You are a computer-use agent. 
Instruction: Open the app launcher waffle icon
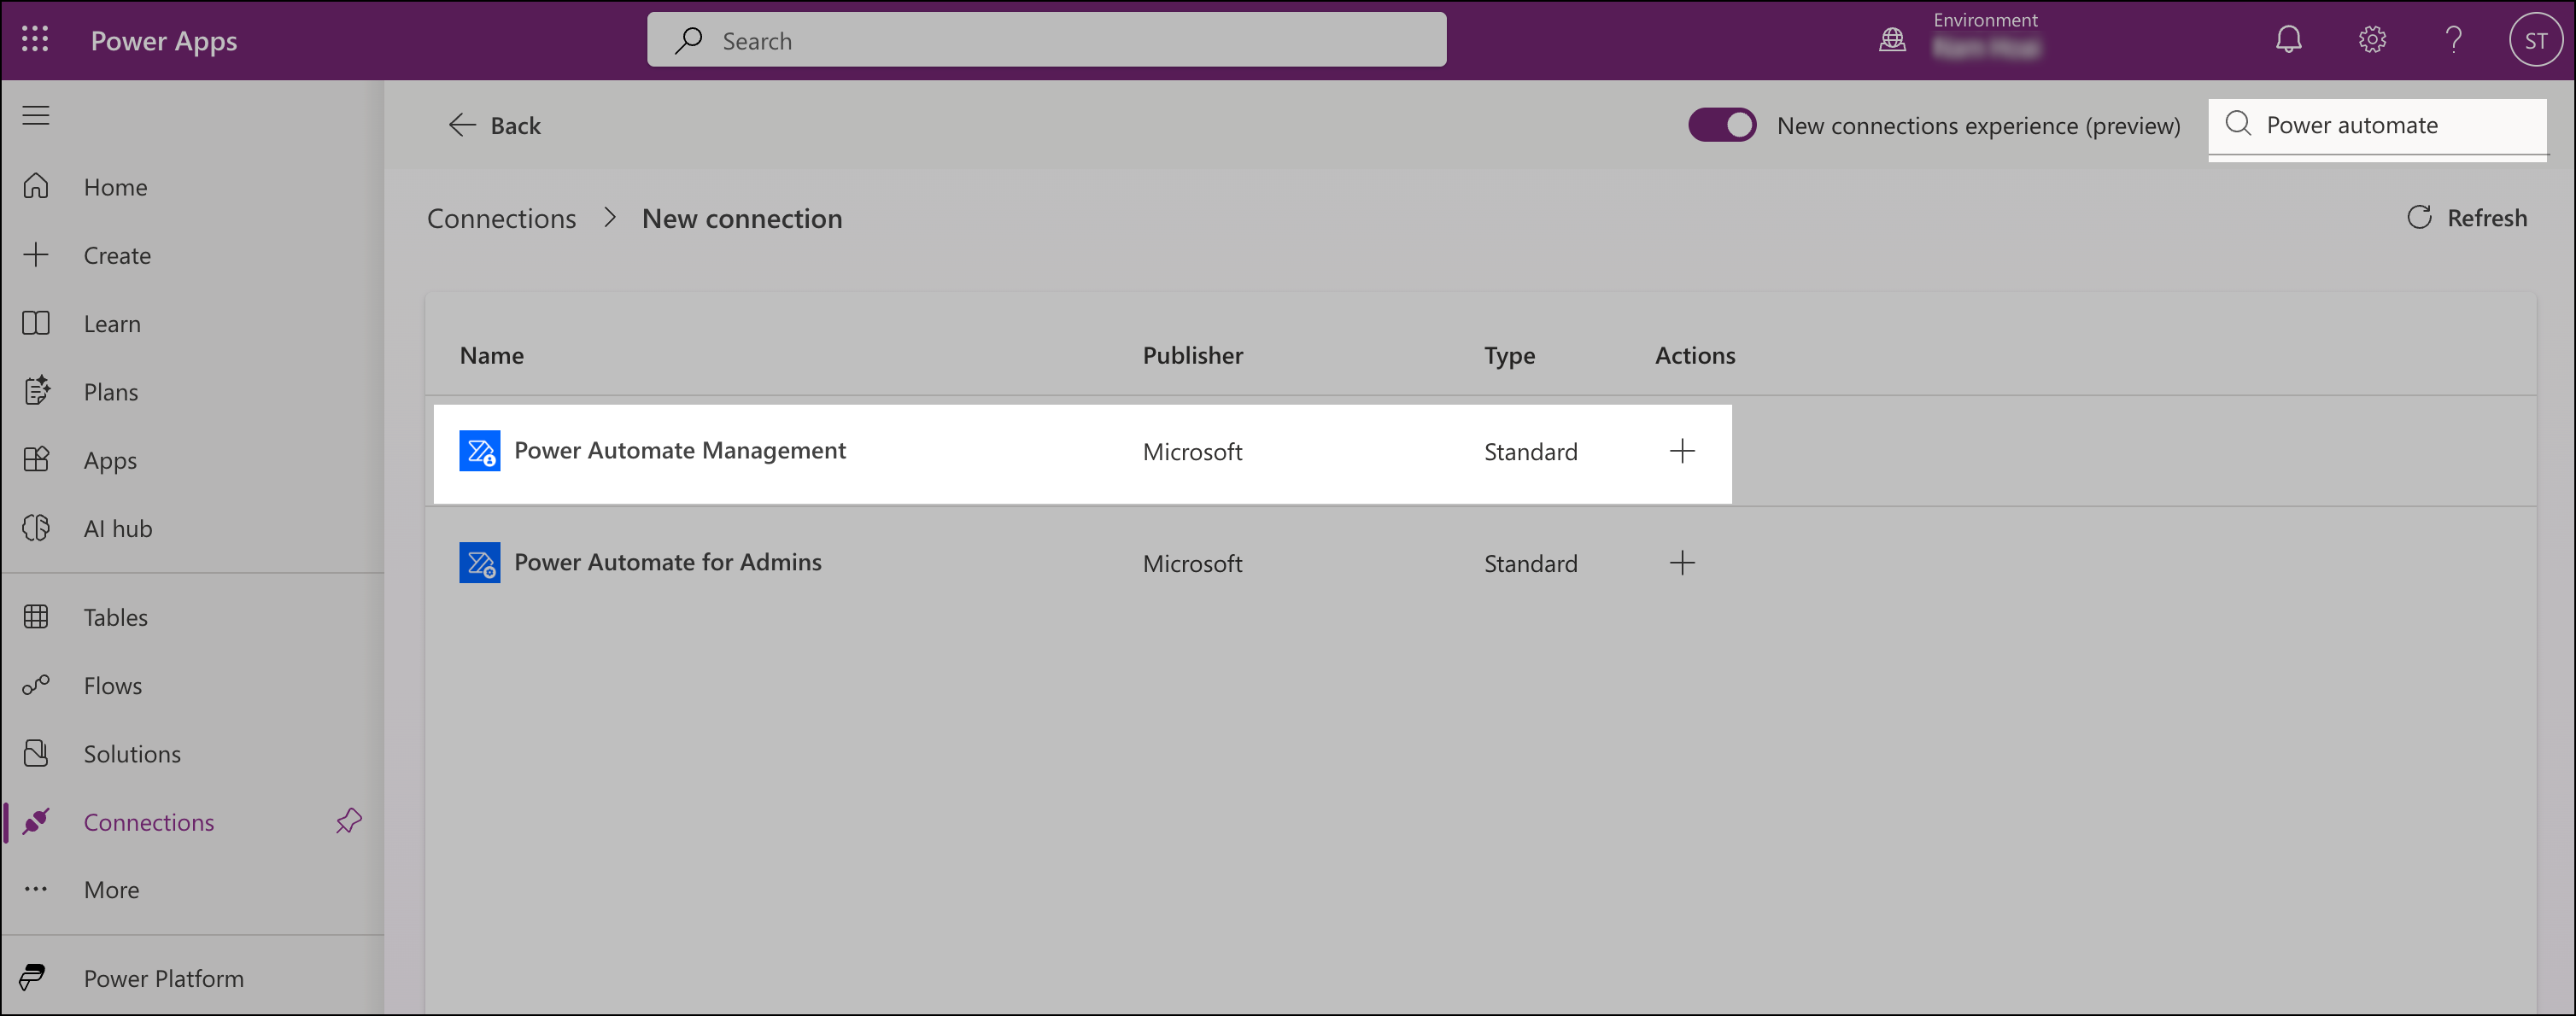pyautogui.click(x=35, y=39)
